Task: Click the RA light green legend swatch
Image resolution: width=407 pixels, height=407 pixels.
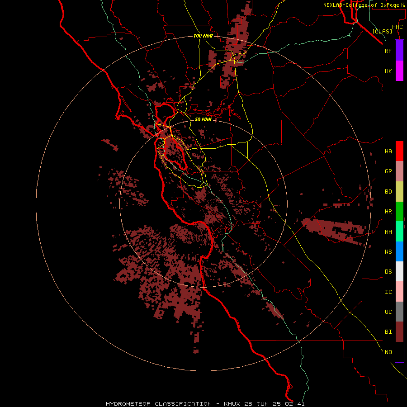Action: (x=399, y=232)
